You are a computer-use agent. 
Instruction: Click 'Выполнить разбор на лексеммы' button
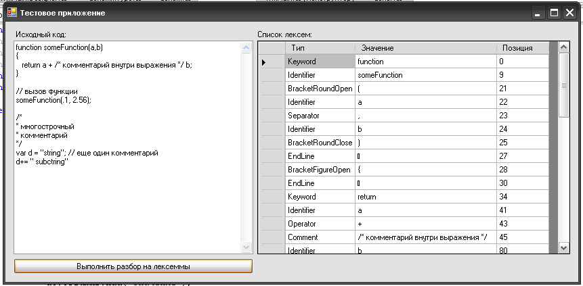coord(133,266)
